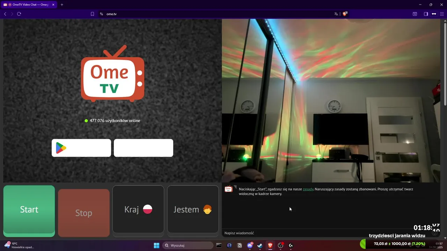Open the Google Play download button
The width and height of the screenshot is (447, 251).
point(81,148)
